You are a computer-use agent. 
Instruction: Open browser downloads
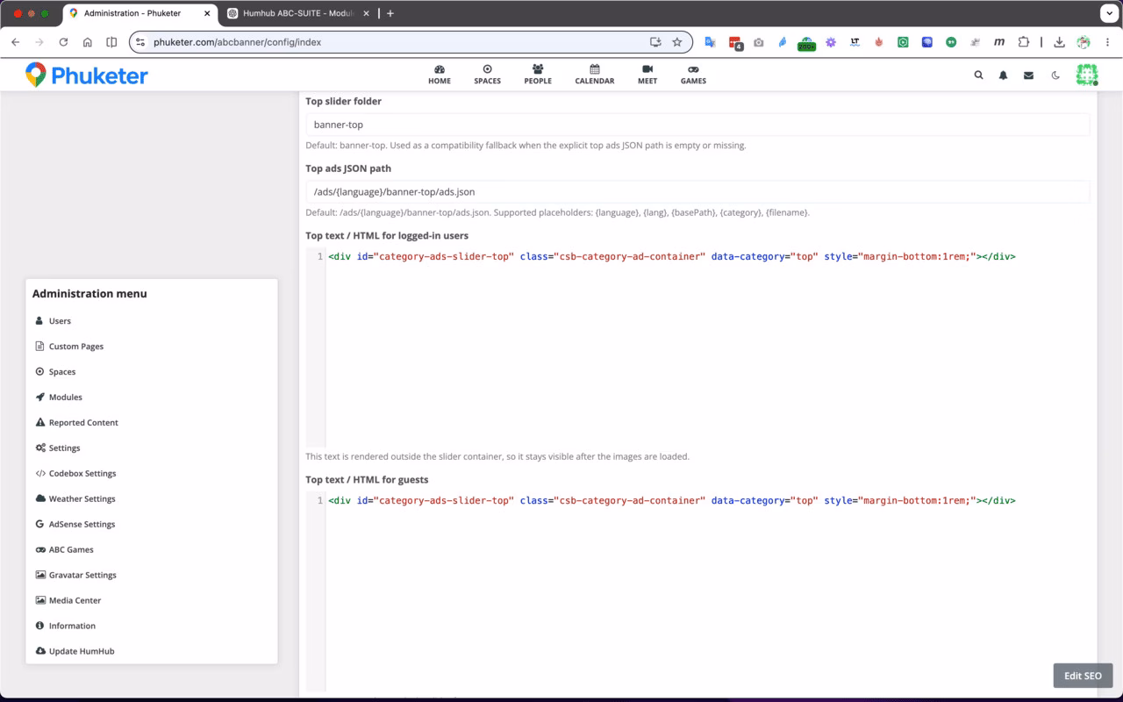click(1060, 42)
